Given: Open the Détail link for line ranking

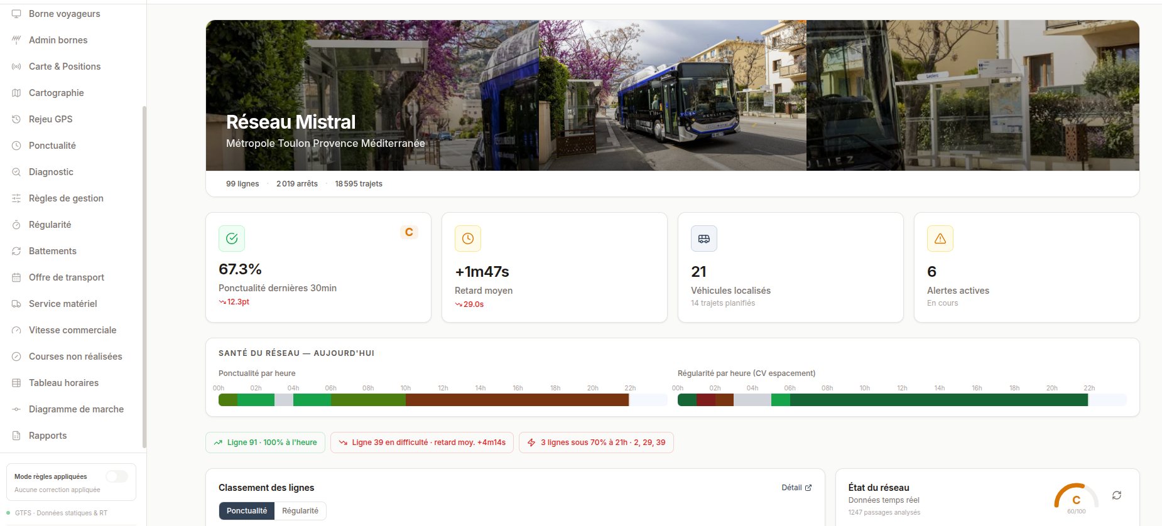Looking at the screenshot, I should point(796,488).
